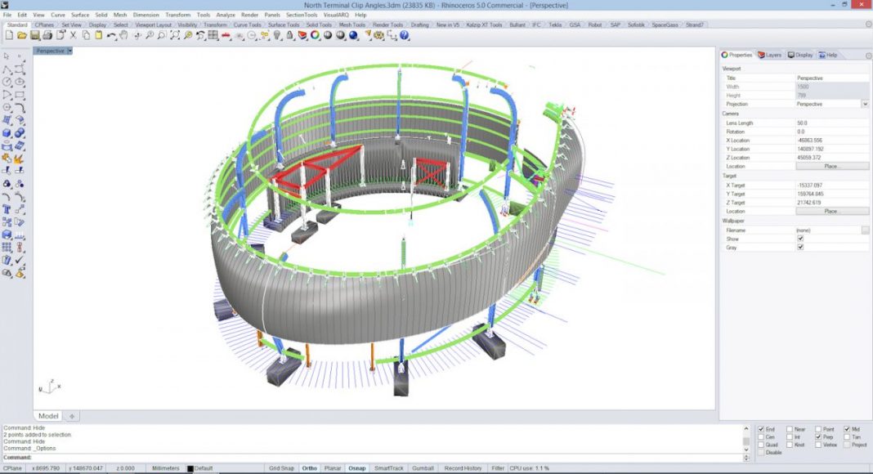Screen dimensions: 873x474
Task: Open the Default layer selector in status bar
Action: tap(203, 468)
